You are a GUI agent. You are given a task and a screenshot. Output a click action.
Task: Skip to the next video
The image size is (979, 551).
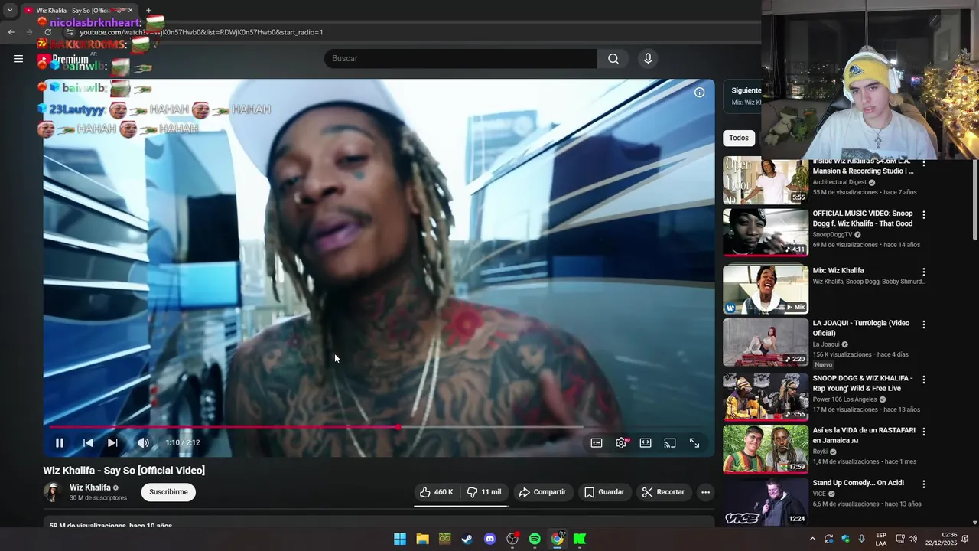112,442
